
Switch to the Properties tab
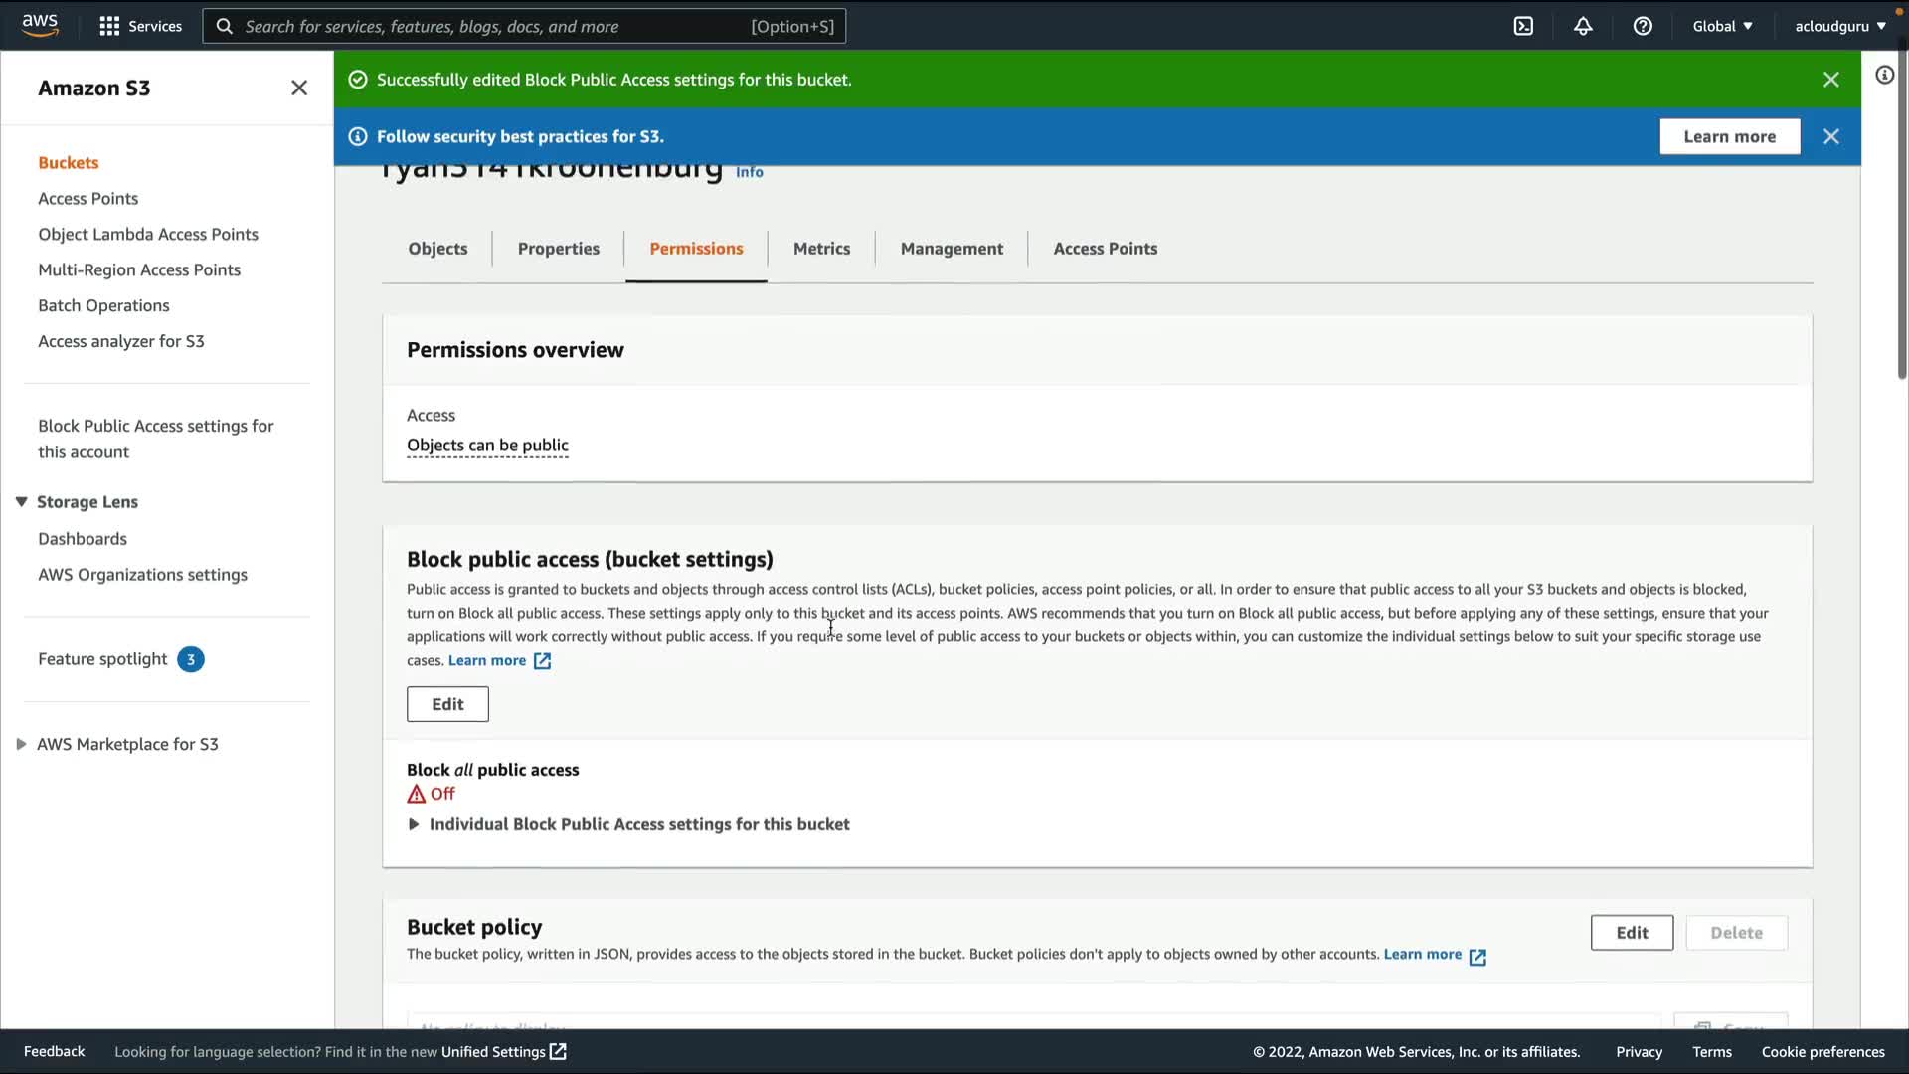[x=558, y=249]
